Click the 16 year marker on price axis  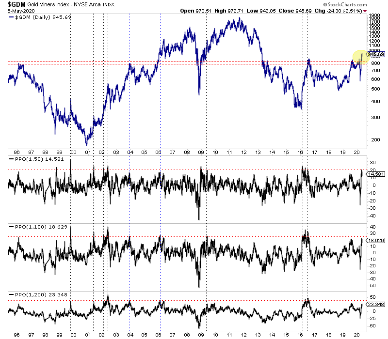pyautogui.click(x=300, y=153)
